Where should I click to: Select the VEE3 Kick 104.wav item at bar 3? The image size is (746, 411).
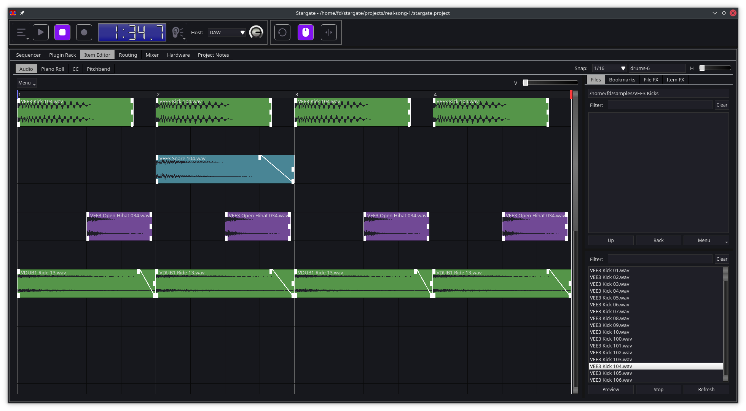[352, 112]
